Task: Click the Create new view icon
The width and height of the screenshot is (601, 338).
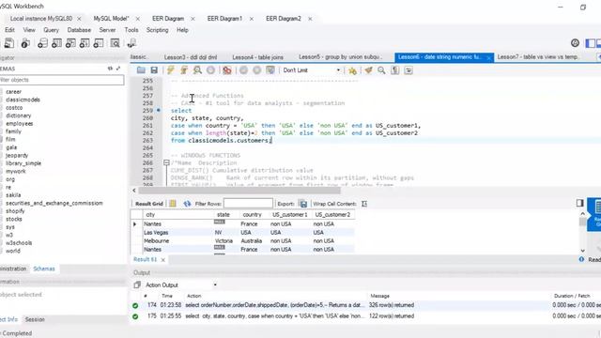Action: 70,43
